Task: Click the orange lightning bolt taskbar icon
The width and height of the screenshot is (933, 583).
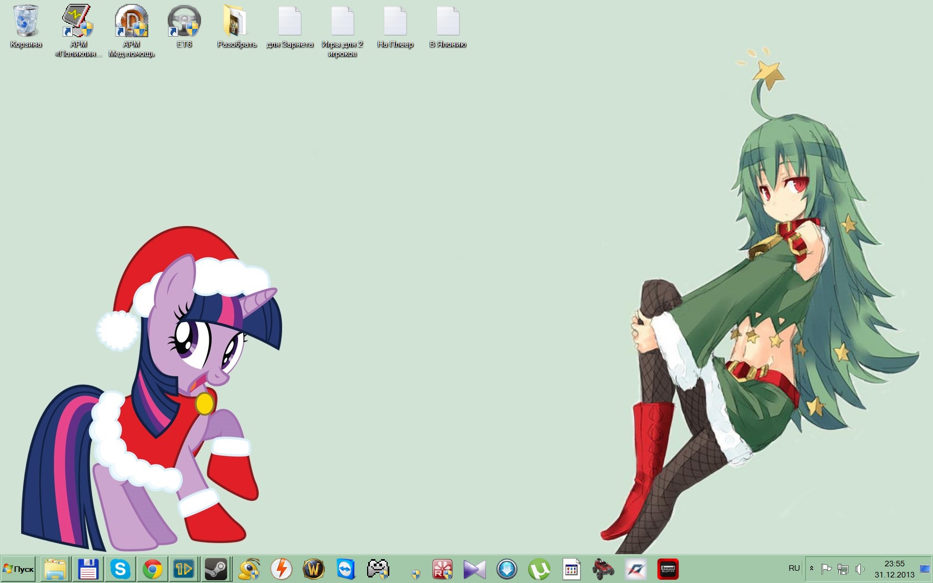Action: click(282, 569)
